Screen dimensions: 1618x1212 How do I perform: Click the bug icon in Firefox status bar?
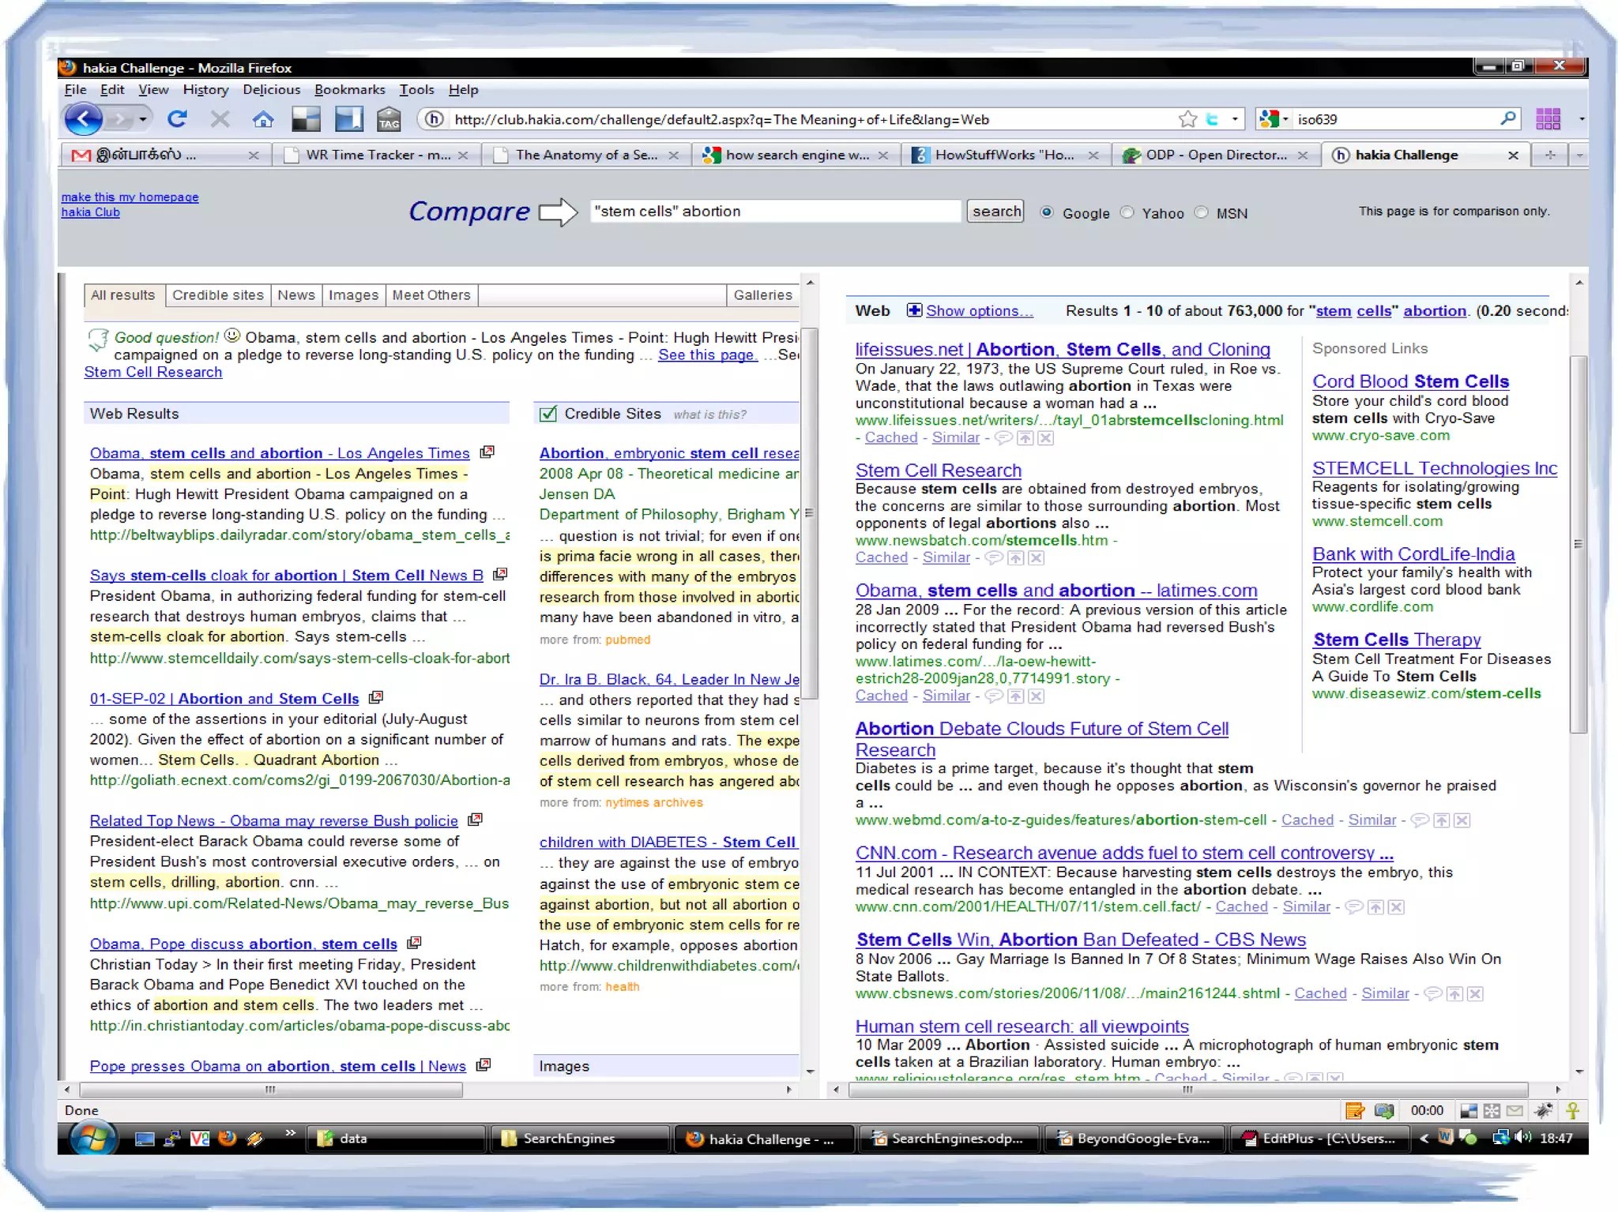point(1543,1110)
